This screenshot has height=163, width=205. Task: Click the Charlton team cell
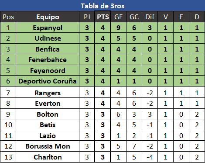tap(48, 157)
